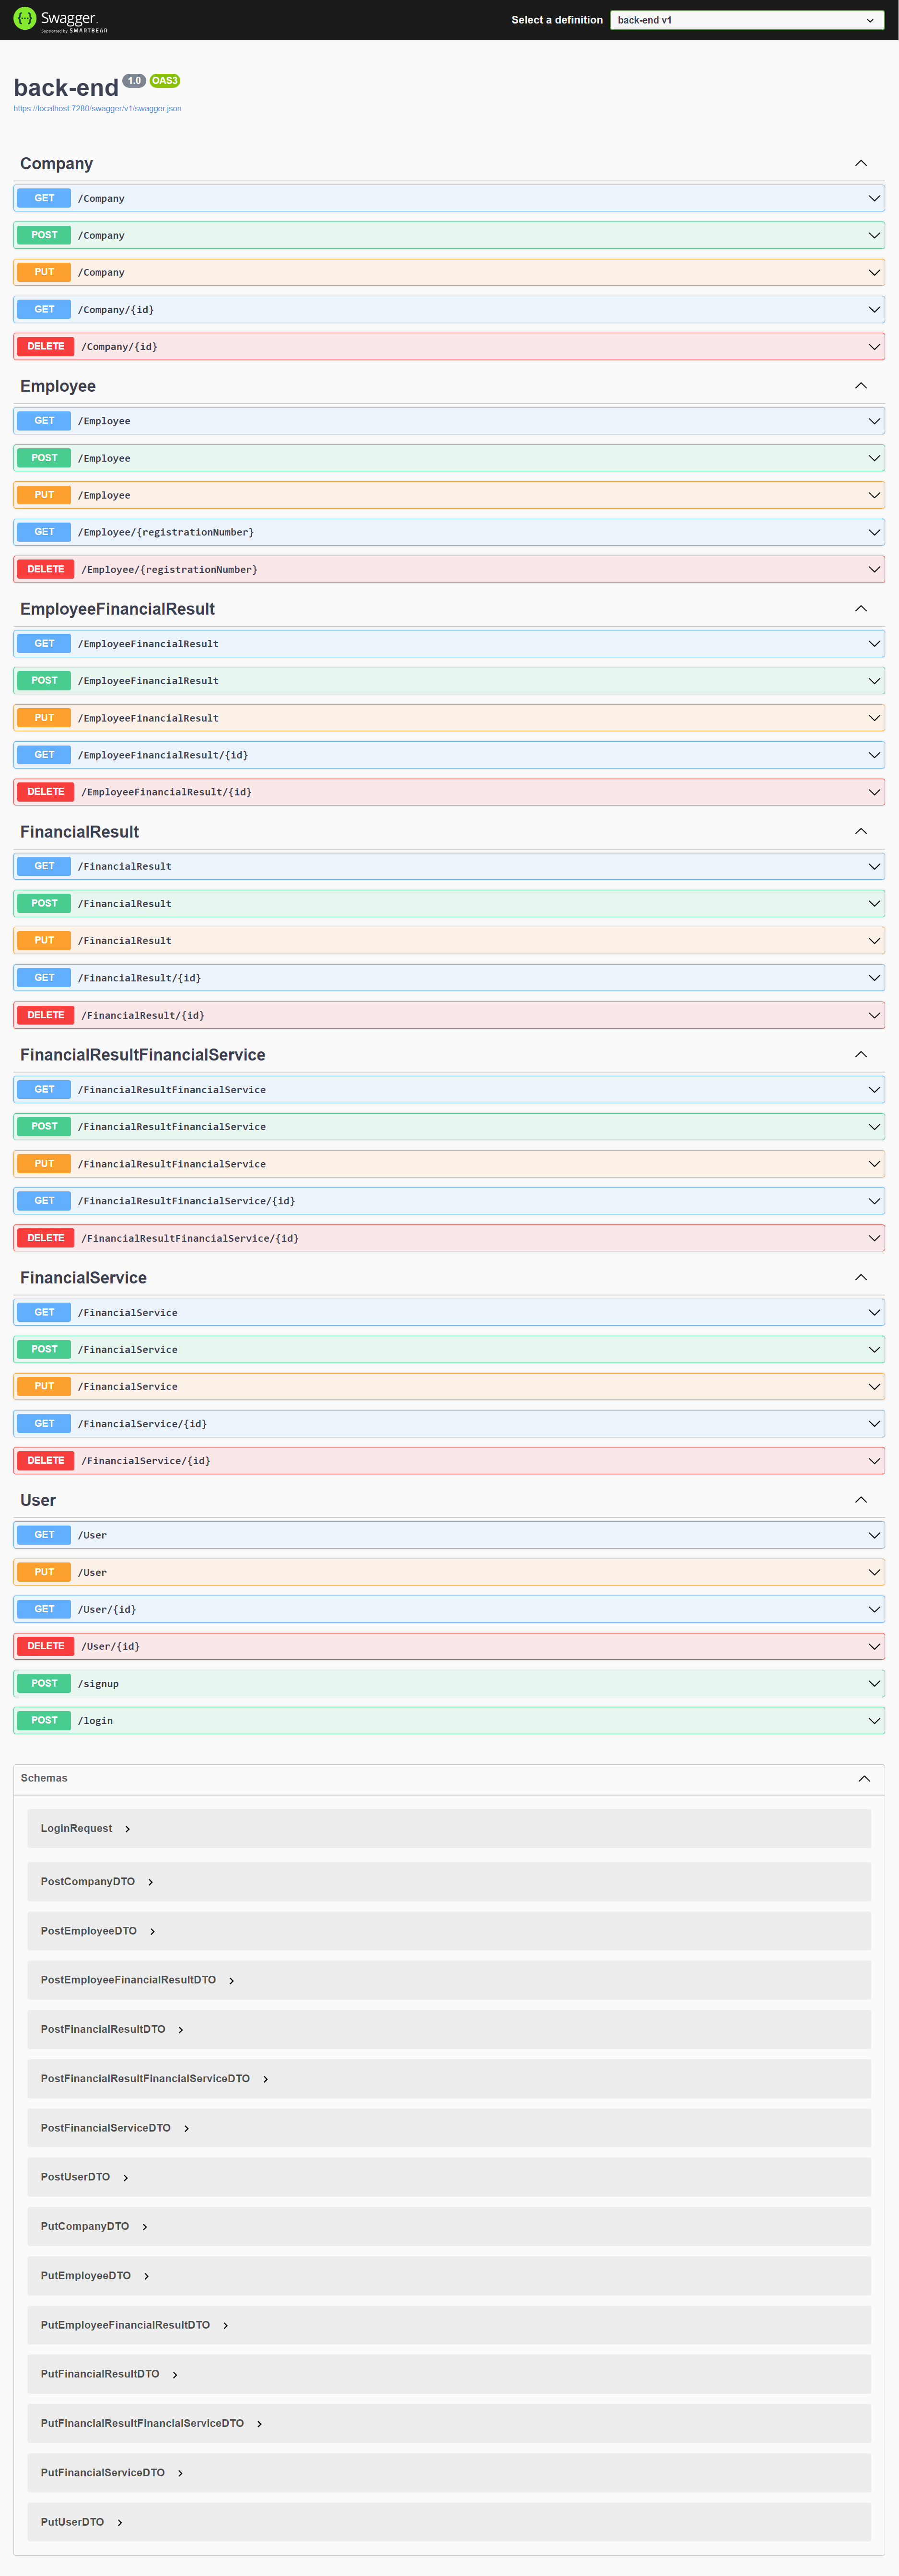The width and height of the screenshot is (899, 2576).
Task: Collapse the Schemas panel
Action: coord(864,1779)
